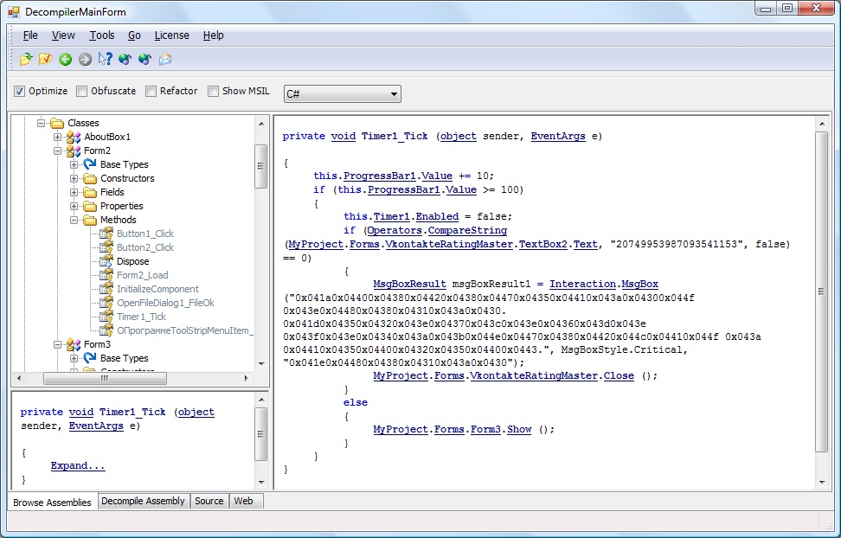This screenshot has height=538, width=841.
Task: Open the Interaction class link
Action: [x=582, y=284]
